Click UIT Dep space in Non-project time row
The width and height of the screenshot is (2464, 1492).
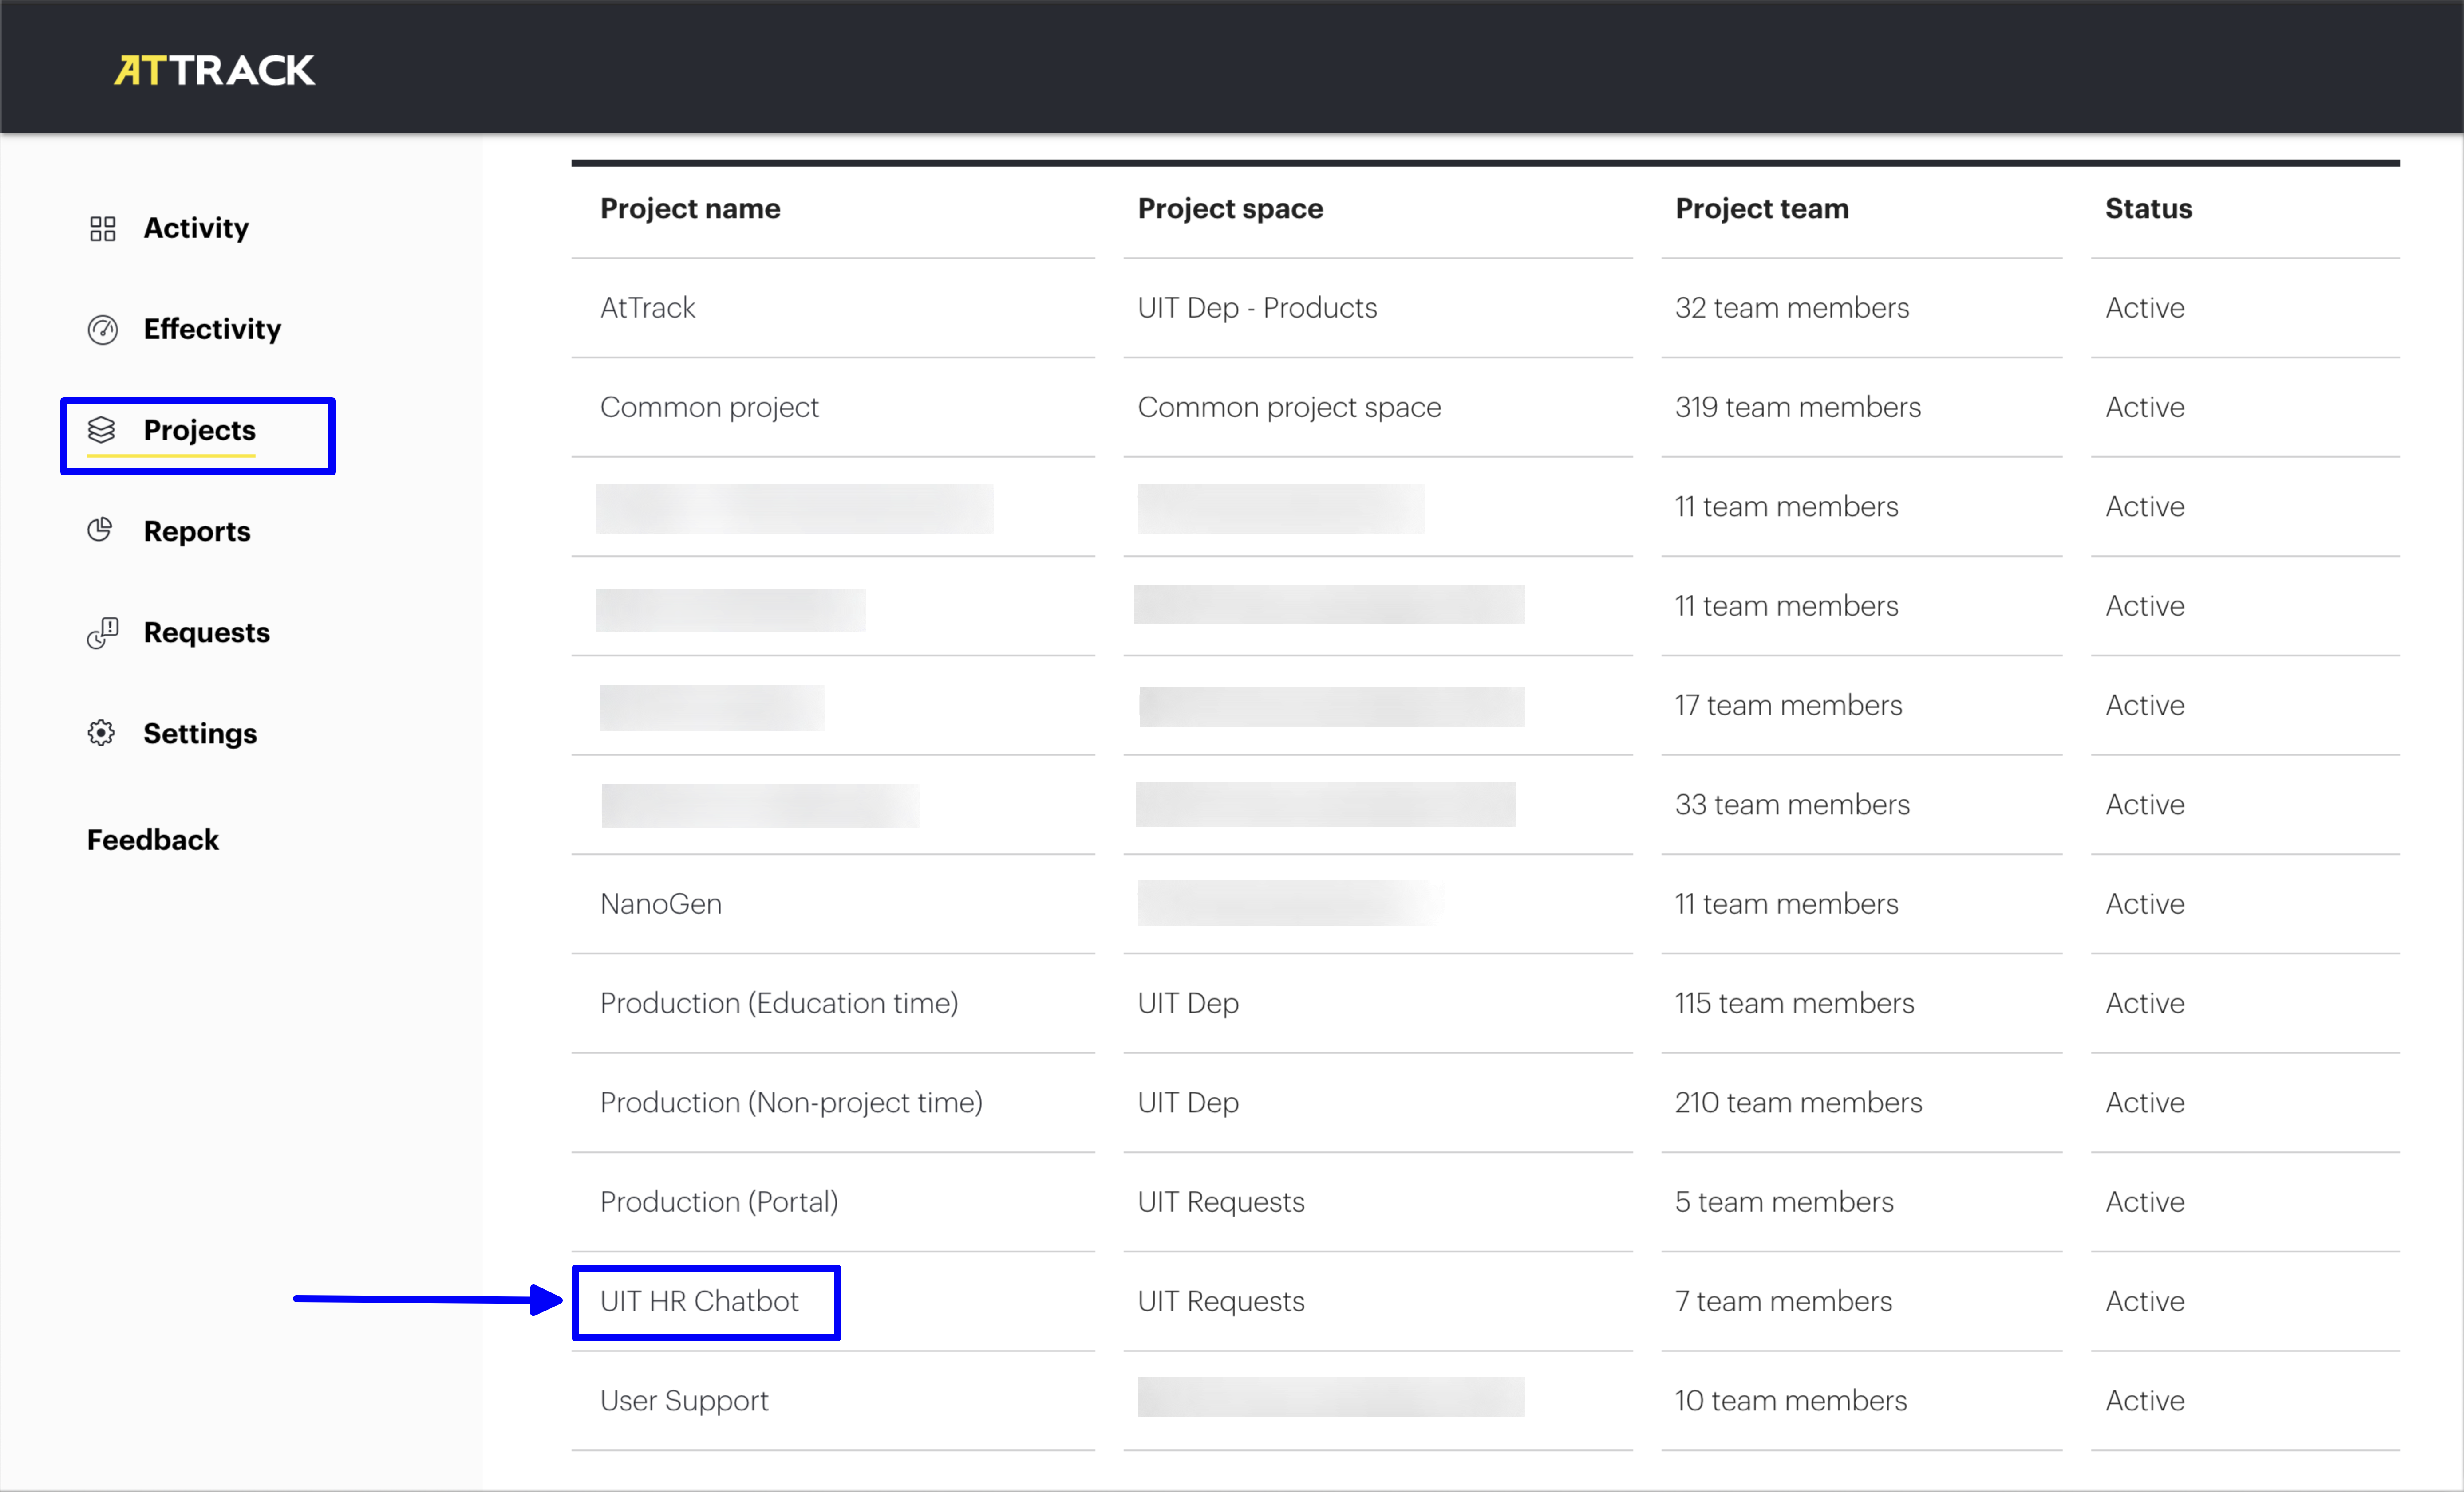[x=1188, y=1103]
